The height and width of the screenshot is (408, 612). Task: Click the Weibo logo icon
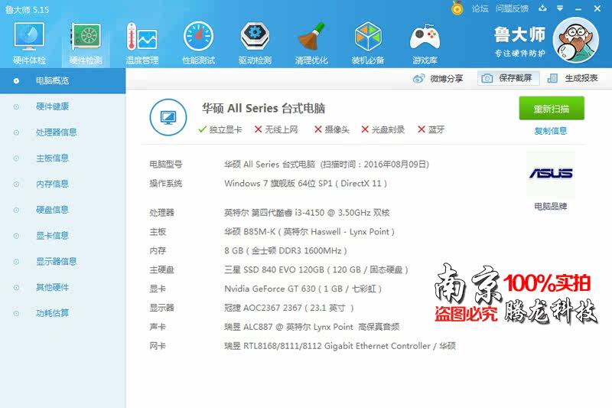click(x=418, y=79)
